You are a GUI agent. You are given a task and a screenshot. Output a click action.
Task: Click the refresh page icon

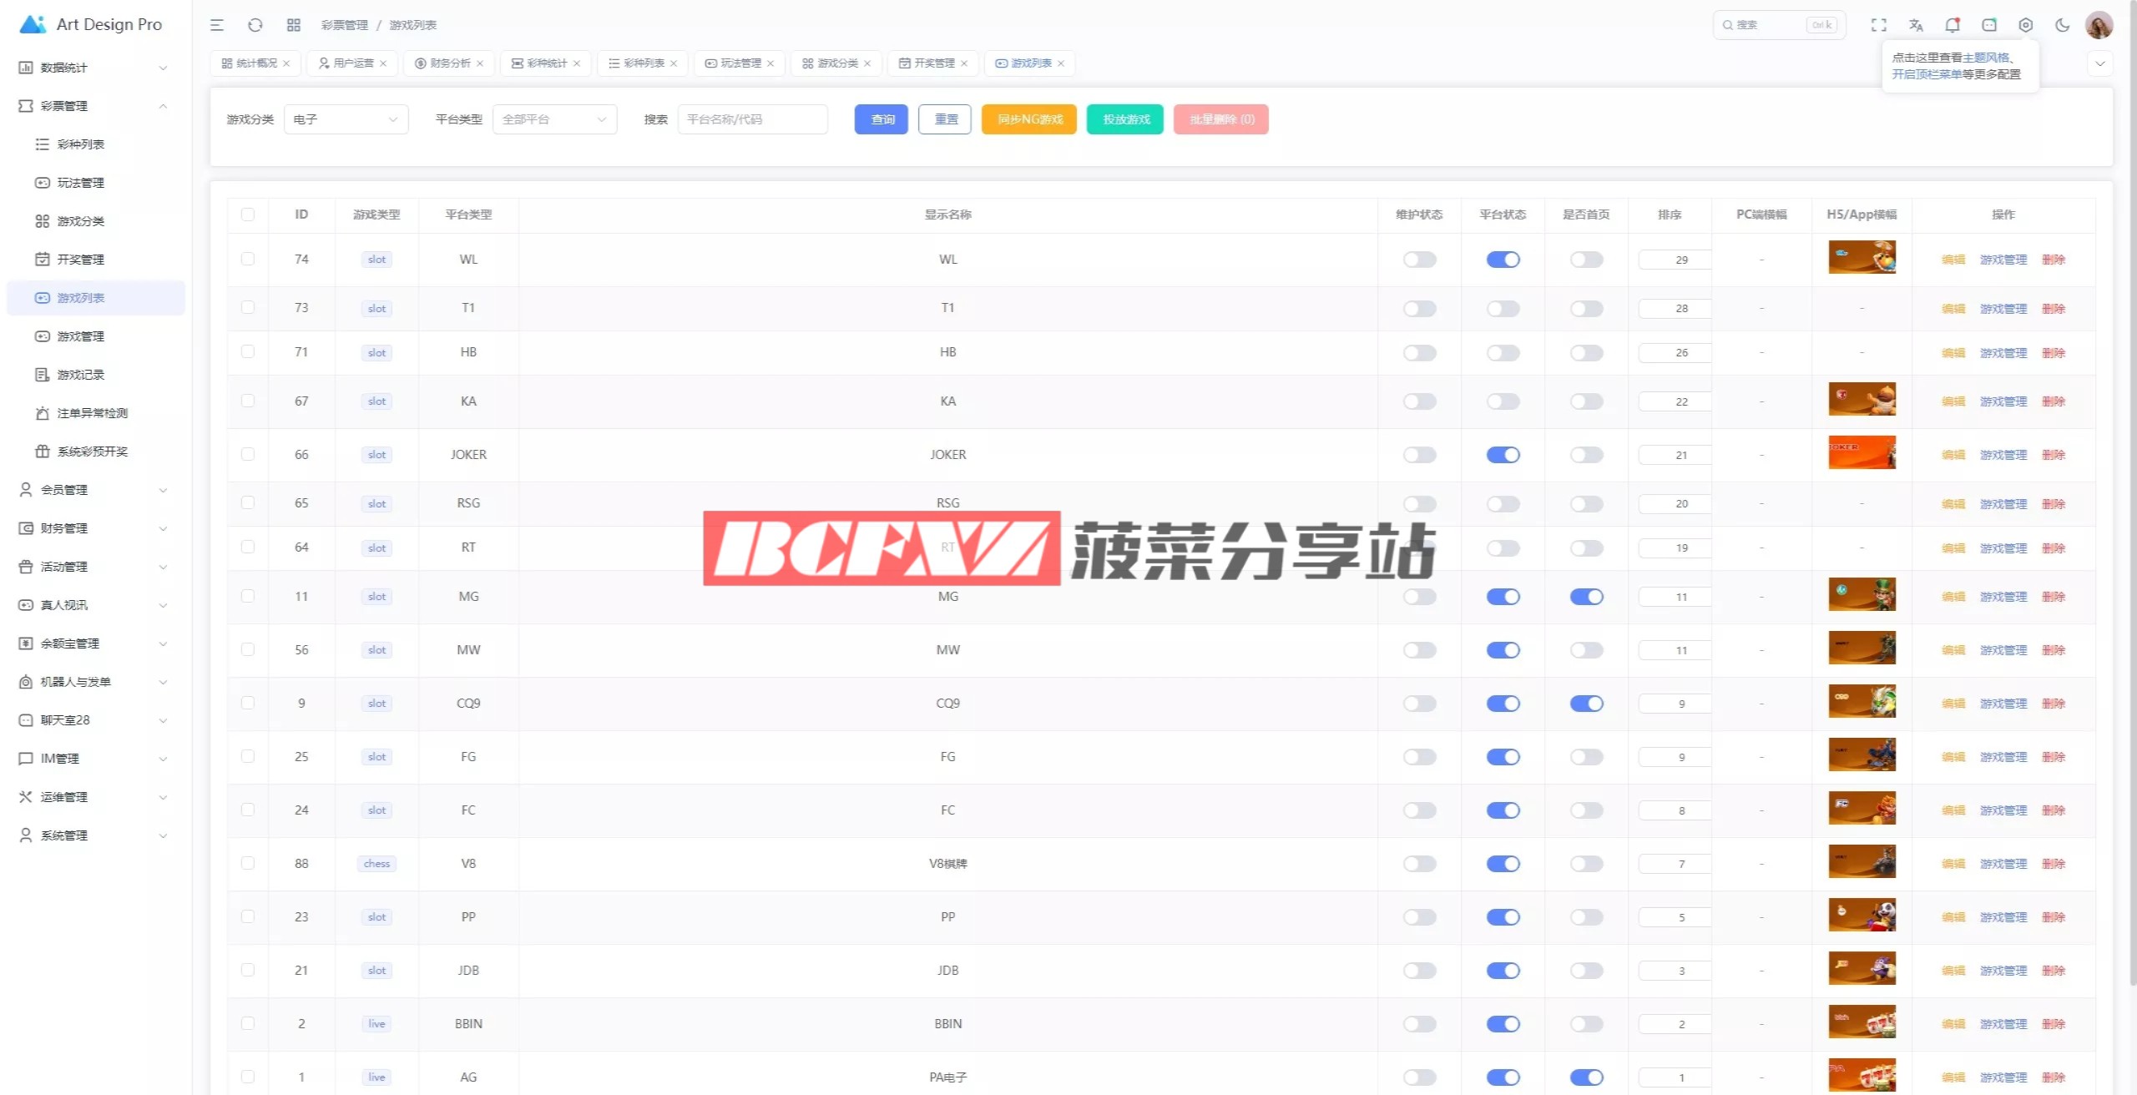(255, 25)
